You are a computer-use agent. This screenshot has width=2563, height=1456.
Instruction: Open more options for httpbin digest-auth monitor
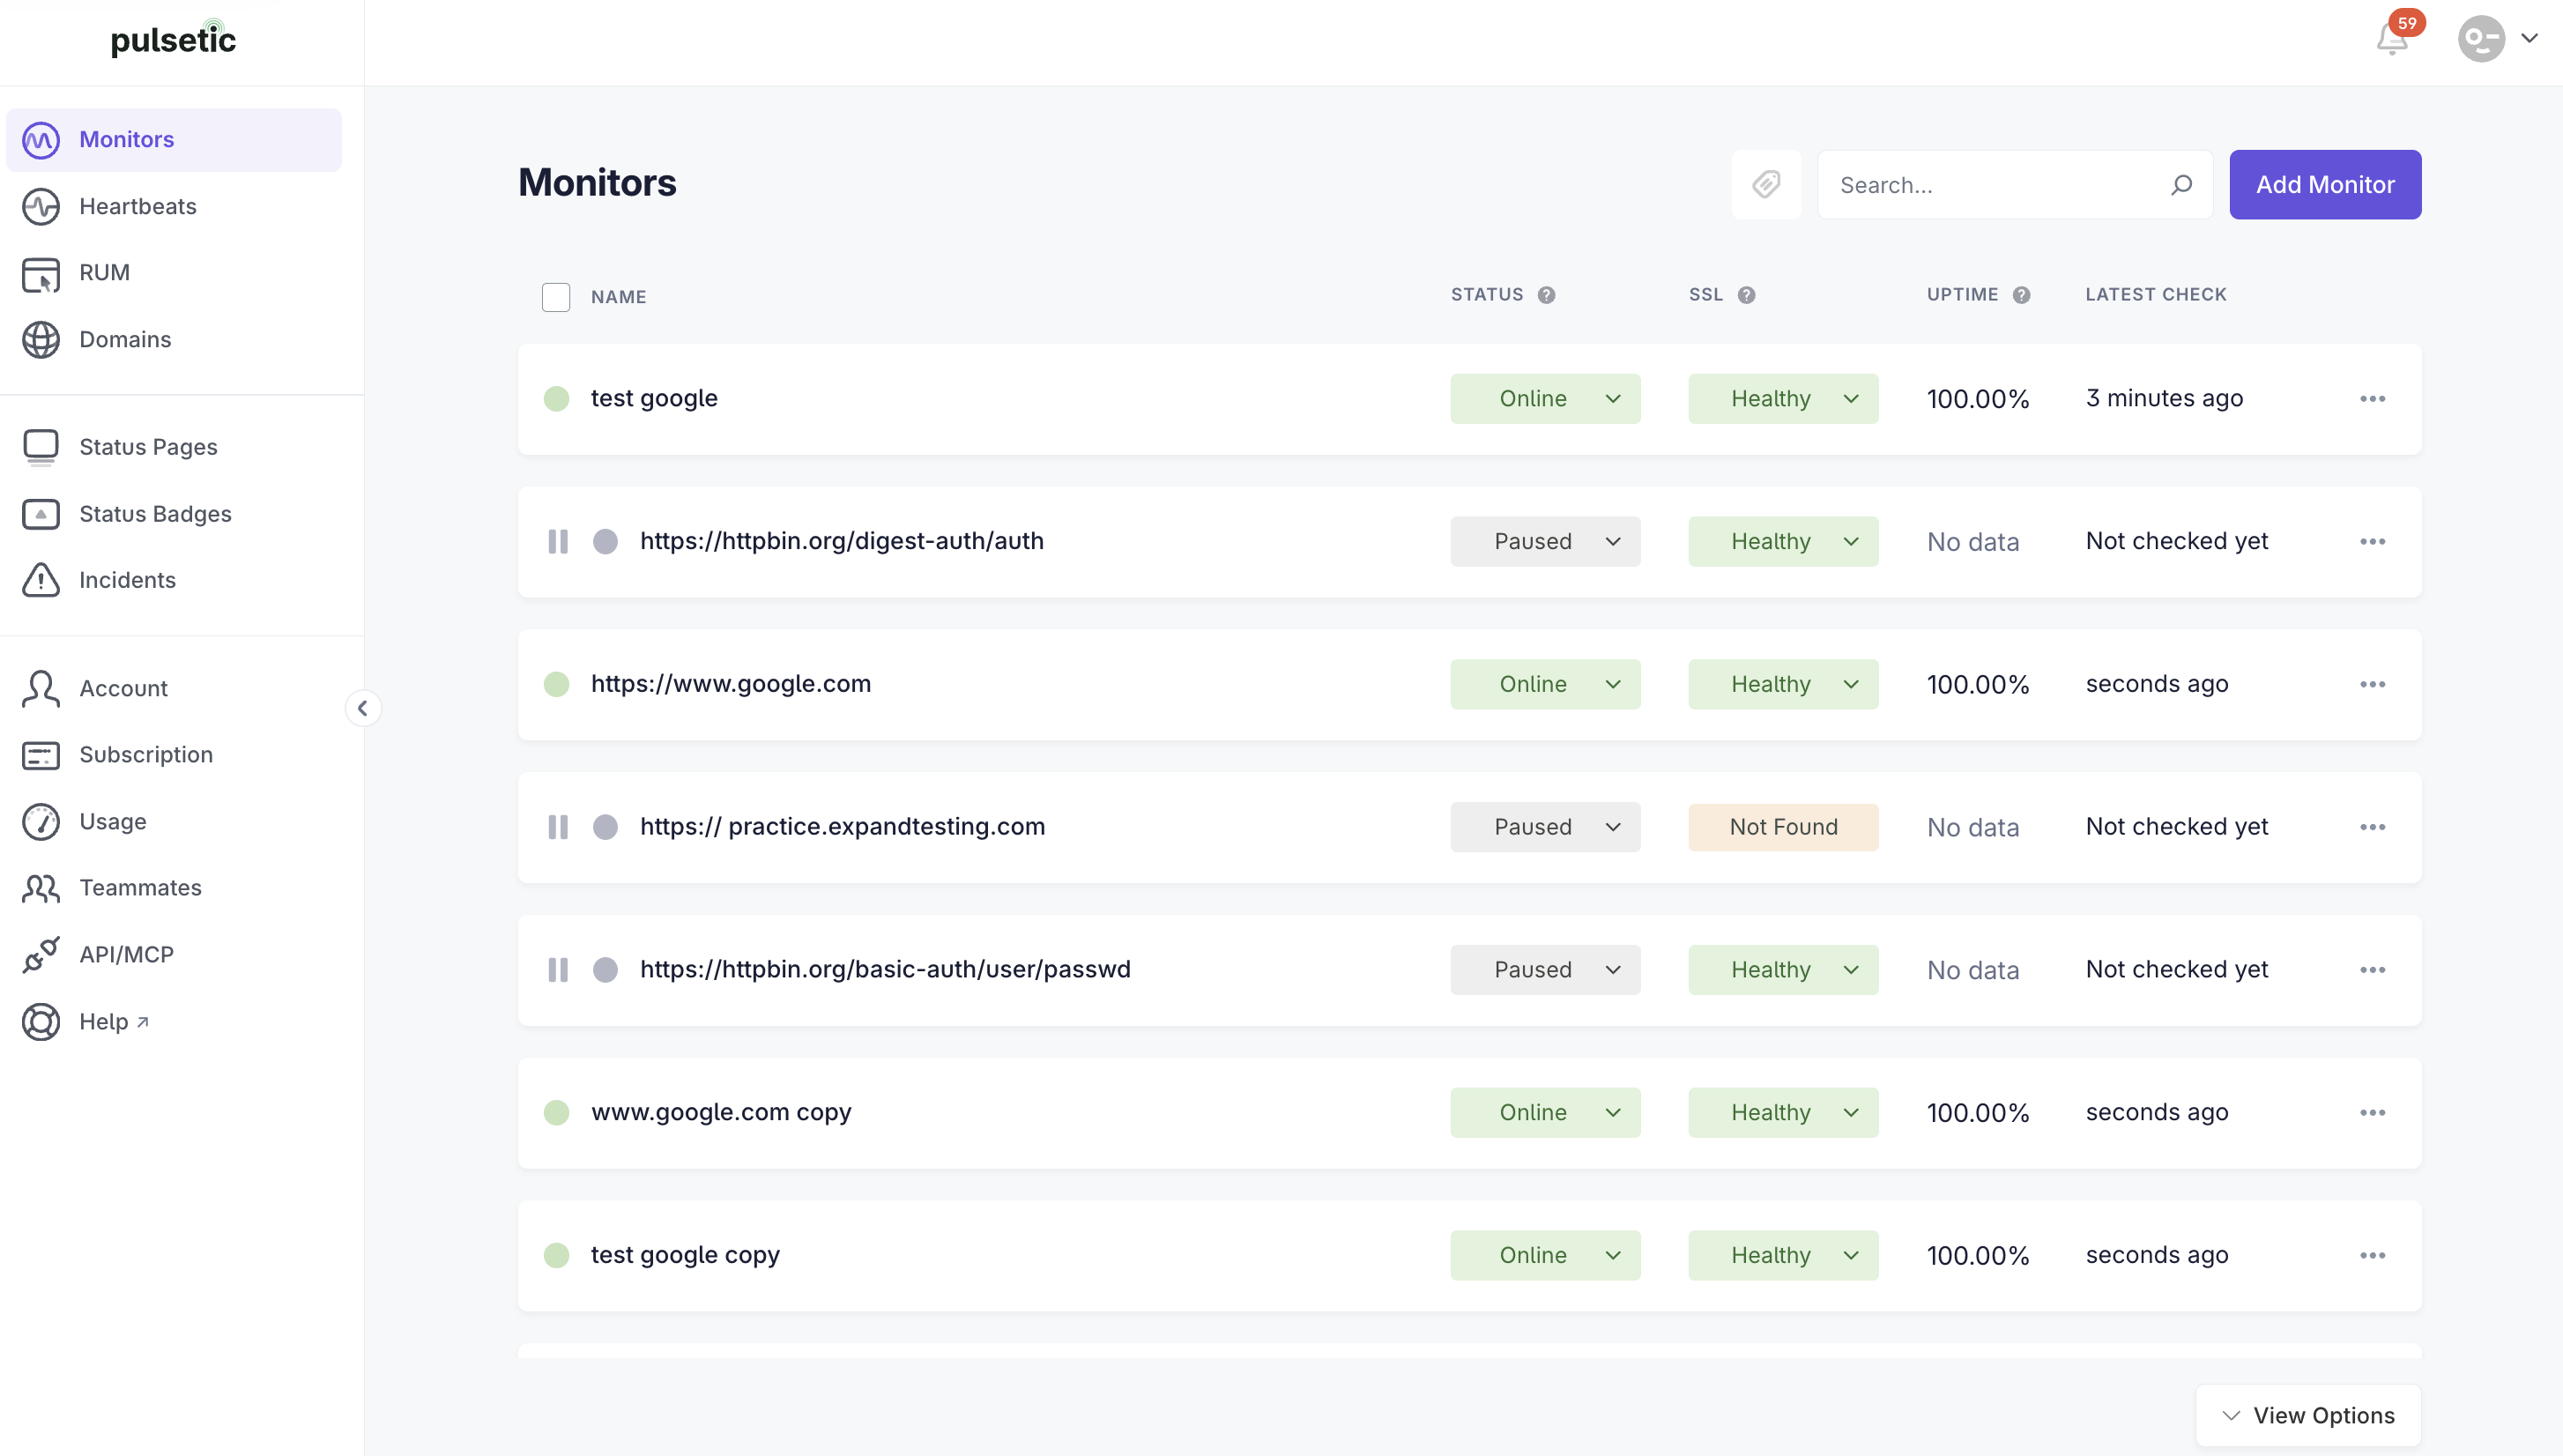click(x=2373, y=542)
